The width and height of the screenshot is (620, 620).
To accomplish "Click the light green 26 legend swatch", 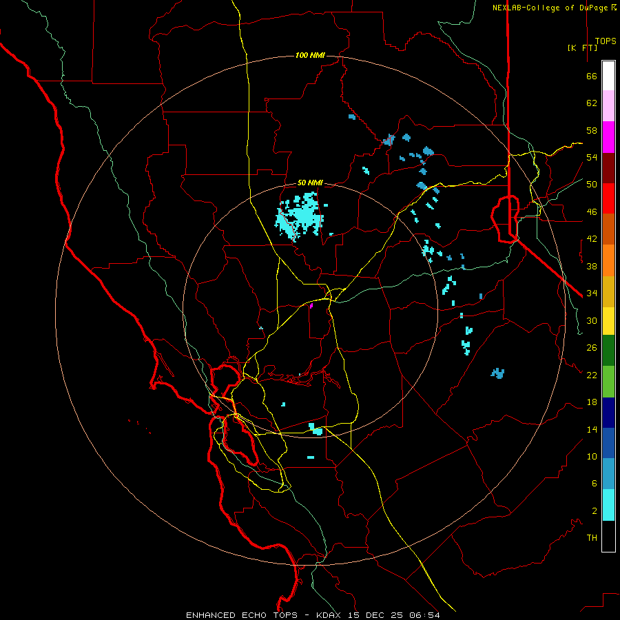I will (x=608, y=382).
